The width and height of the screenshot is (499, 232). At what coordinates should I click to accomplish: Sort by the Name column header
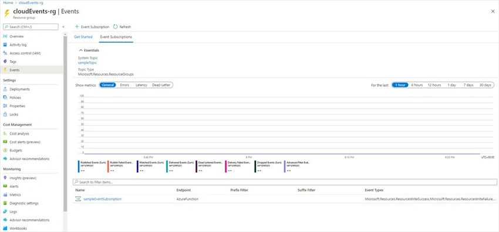(x=80, y=190)
